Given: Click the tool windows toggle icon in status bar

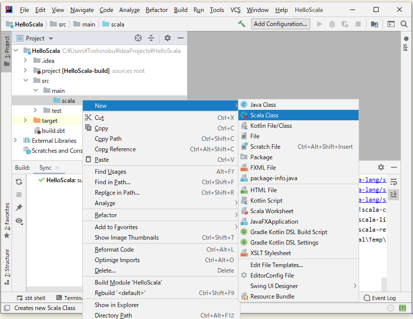Looking at the screenshot, I should 7,308.
